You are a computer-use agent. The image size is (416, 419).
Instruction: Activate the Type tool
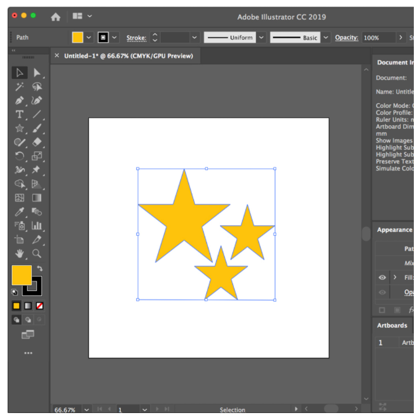coord(19,114)
